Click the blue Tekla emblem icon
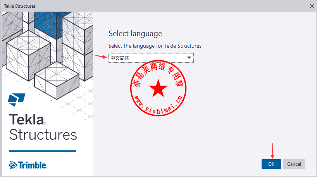Screen dimensions: 317x177 [x=16, y=100]
